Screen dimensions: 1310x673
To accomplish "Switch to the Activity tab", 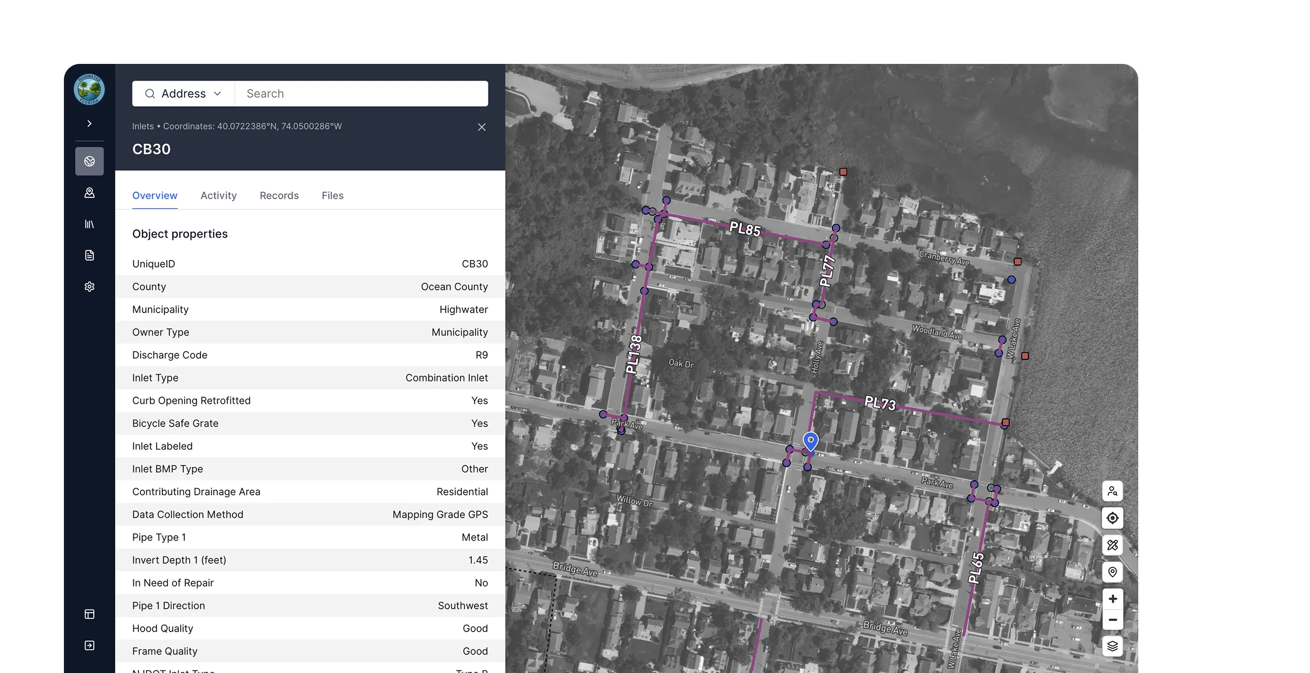I will 218,196.
